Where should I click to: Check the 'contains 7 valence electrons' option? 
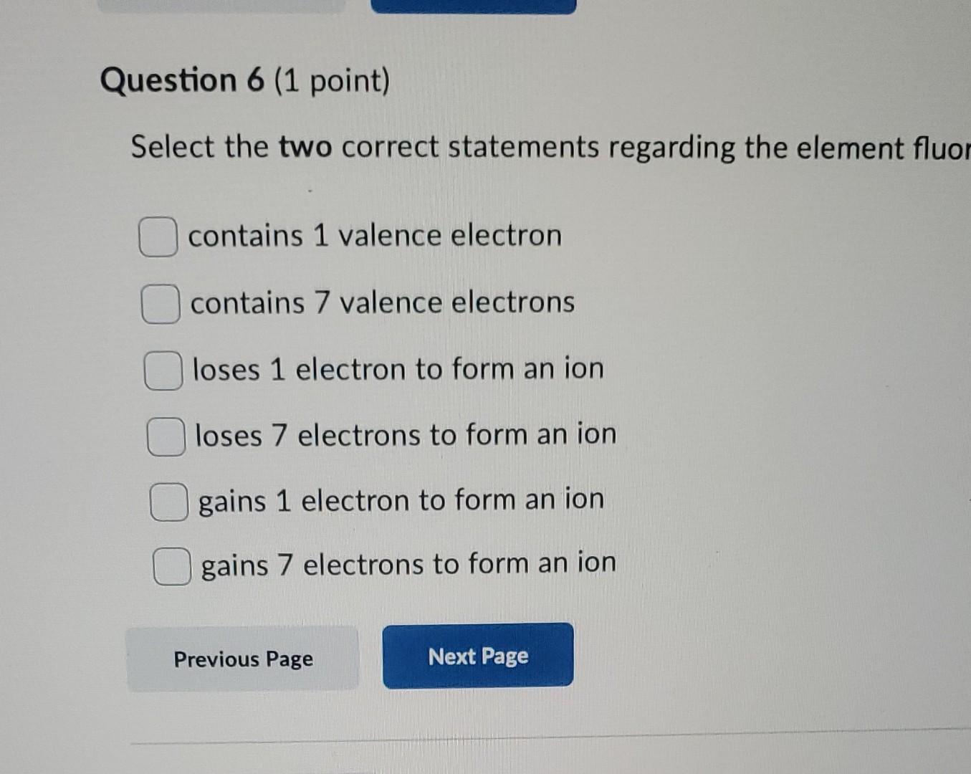pyautogui.click(x=161, y=304)
